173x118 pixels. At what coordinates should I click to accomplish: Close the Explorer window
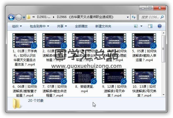[x=160, y=8]
